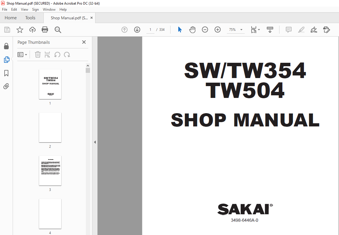Click the delete pages trash icon
The width and height of the screenshot is (339, 235).
pos(38,55)
